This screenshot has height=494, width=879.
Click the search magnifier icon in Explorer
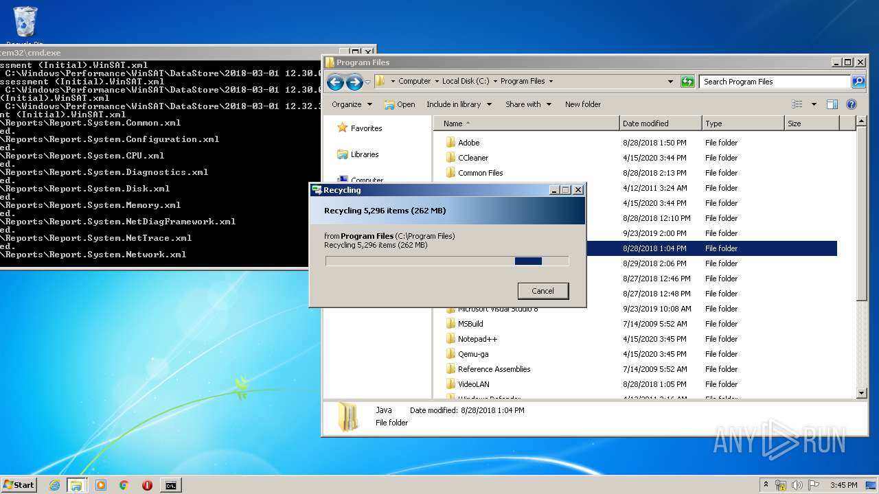(858, 82)
